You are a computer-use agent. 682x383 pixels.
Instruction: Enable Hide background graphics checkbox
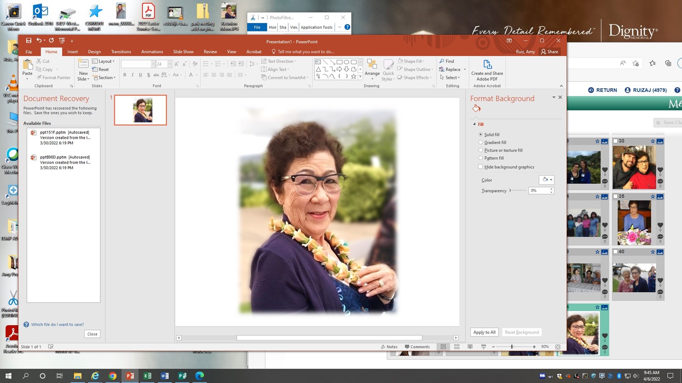pos(480,167)
